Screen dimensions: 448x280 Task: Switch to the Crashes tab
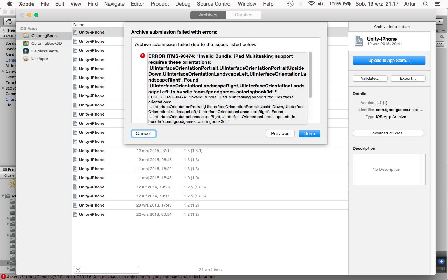click(x=244, y=15)
